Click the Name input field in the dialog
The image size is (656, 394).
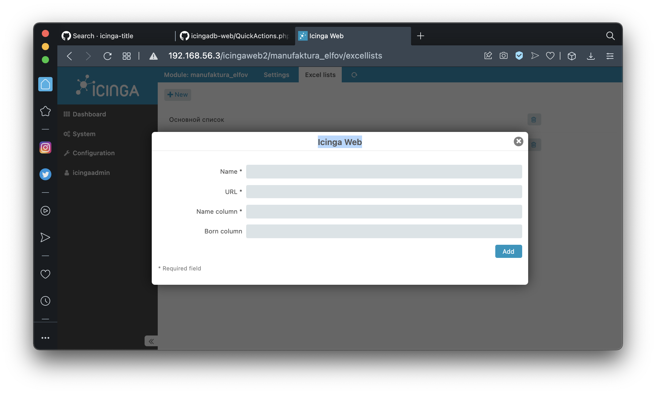[384, 172]
